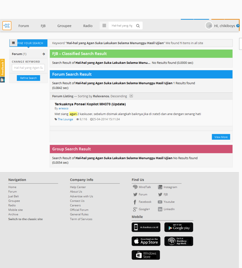Click the Refine Search button

(x=28, y=78)
